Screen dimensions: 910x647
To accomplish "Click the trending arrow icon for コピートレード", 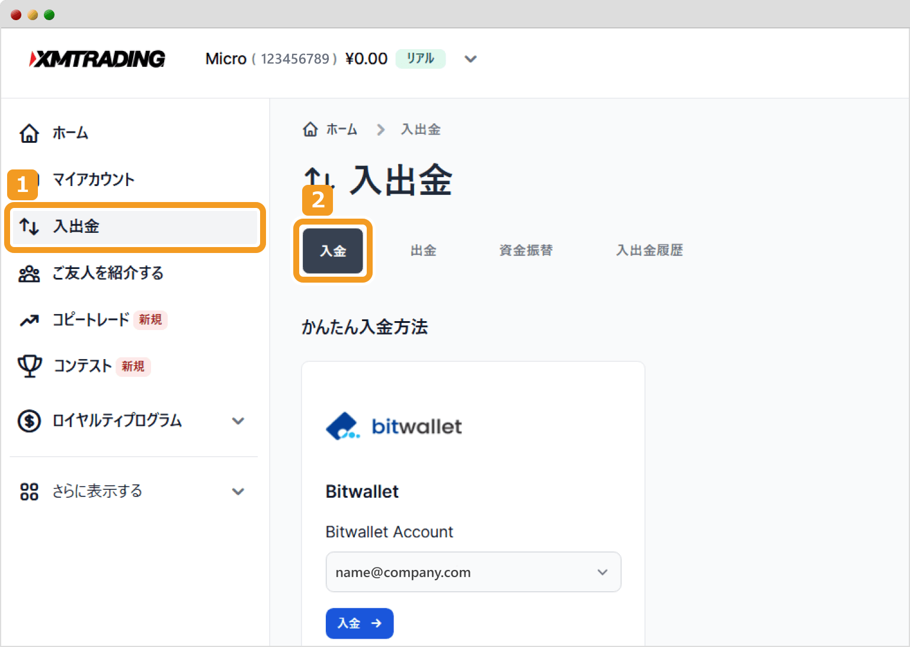I will click(x=29, y=320).
